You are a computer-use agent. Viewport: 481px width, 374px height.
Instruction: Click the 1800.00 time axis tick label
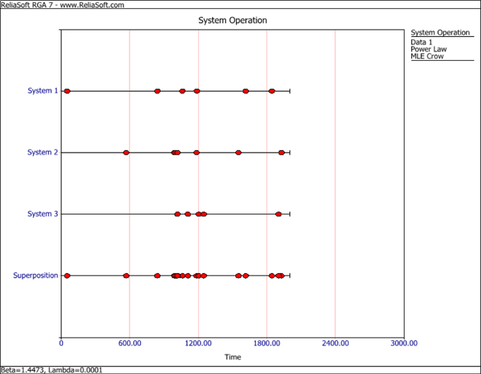pos(266,343)
